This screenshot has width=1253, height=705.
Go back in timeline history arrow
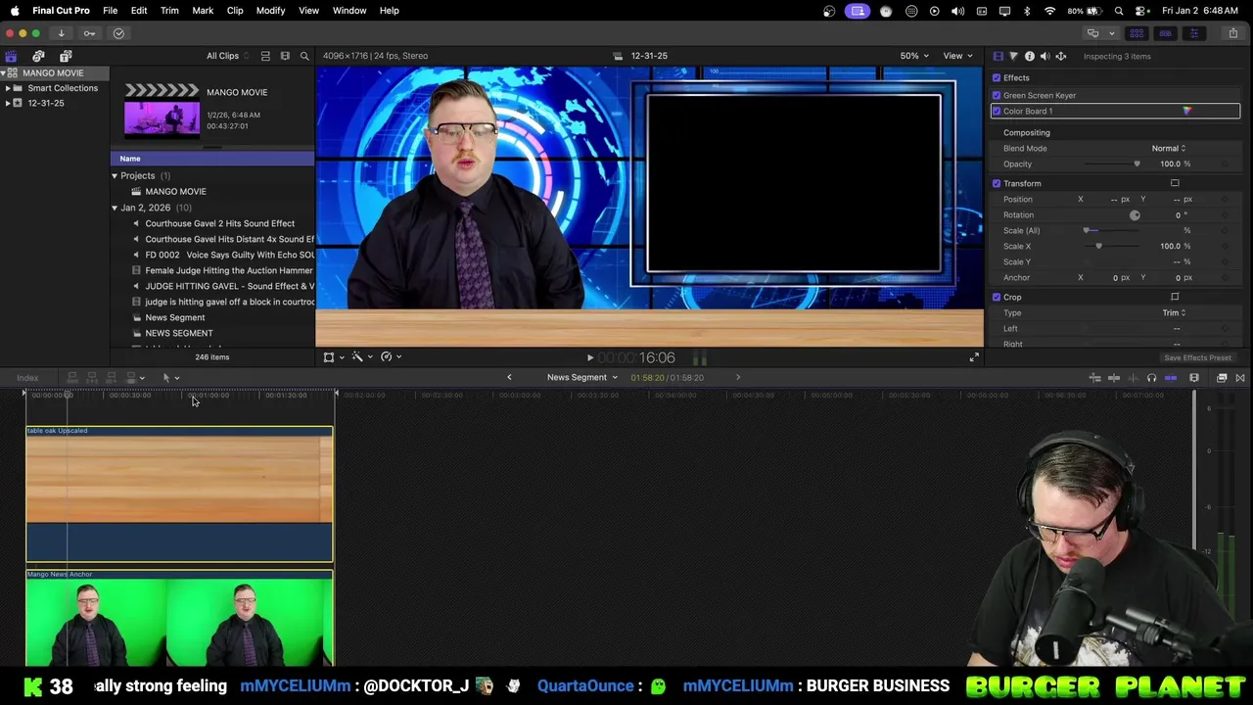(x=509, y=378)
